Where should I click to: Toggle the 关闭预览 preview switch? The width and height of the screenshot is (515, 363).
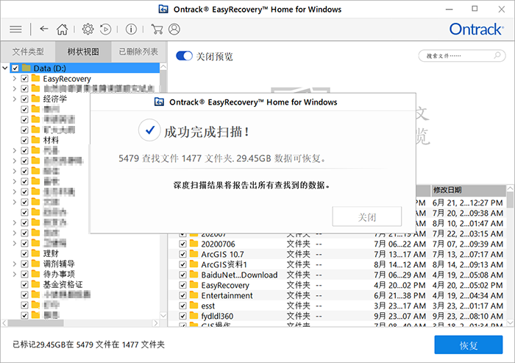pos(184,56)
